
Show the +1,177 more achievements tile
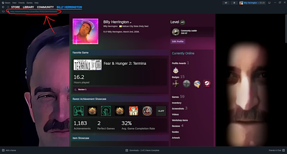161,111
